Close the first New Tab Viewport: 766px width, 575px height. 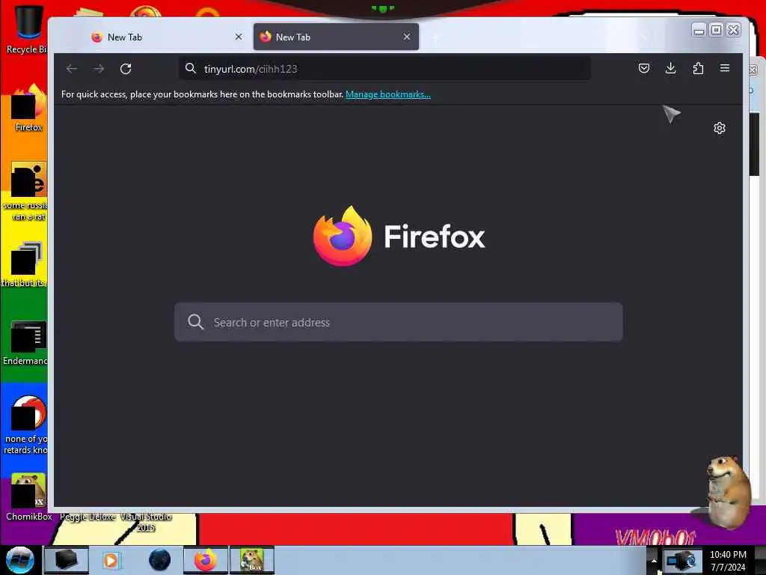click(239, 37)
